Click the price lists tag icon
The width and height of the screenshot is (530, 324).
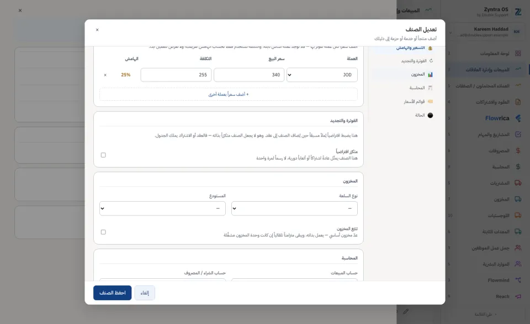(430, 101)
